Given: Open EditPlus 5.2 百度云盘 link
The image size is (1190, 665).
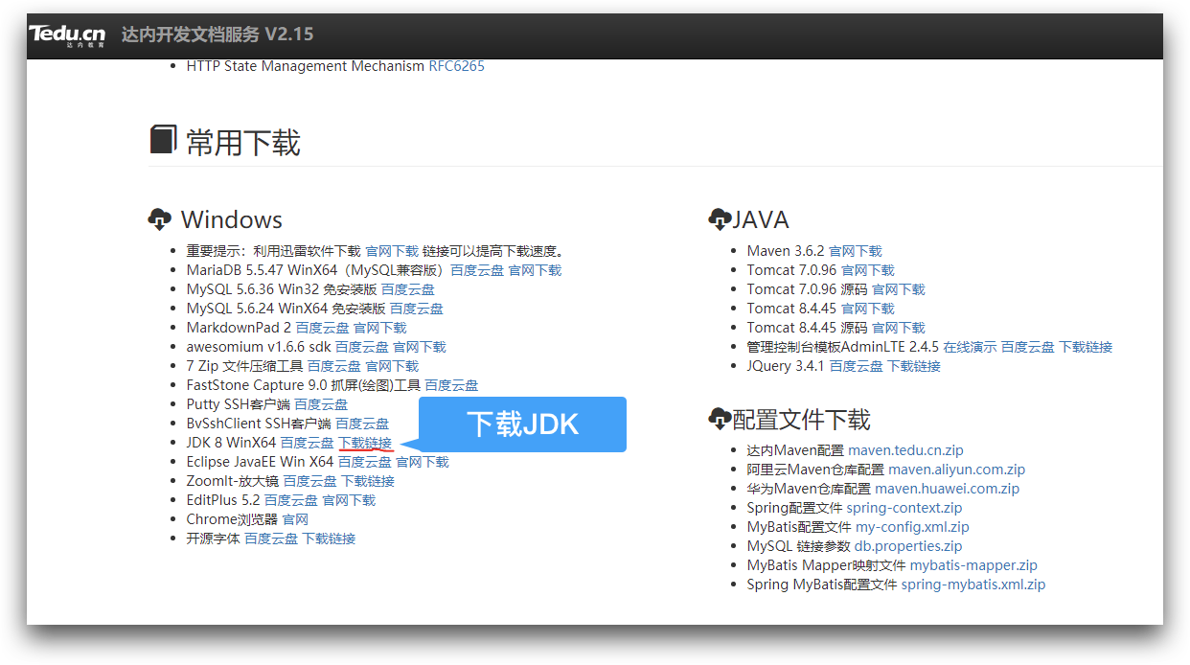Looking at the screenshot, I should (x=291, y=500).
